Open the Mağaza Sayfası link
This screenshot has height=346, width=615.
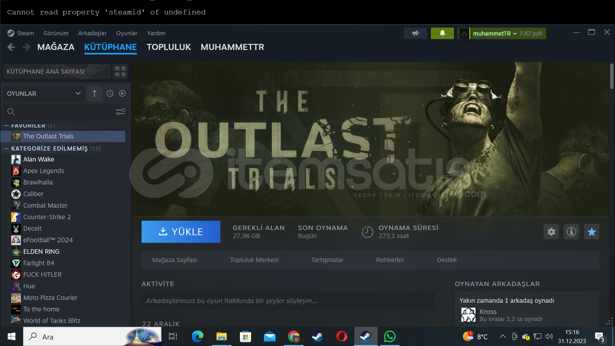pyautogui.click(x=175, y=260)
